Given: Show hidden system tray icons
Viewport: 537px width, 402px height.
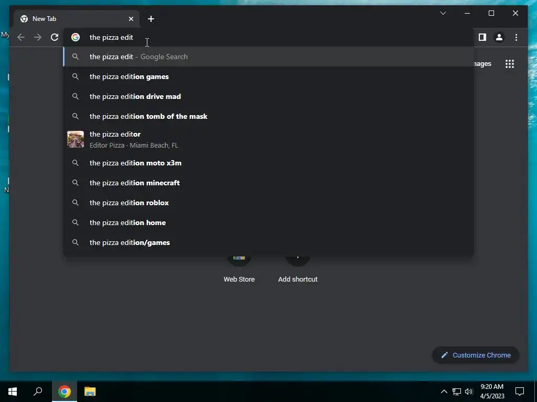Looking at the screenshot, I should 444,392.
